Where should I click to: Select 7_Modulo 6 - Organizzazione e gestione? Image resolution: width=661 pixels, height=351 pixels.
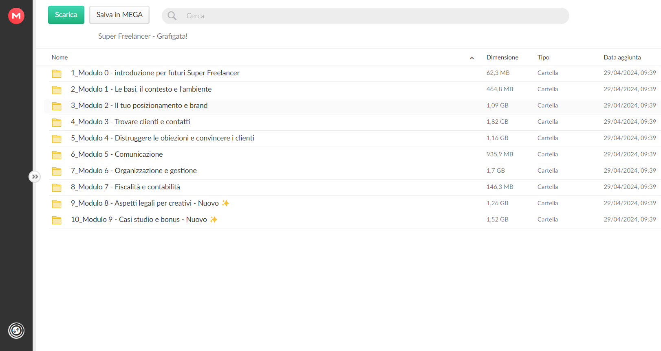click(x=134, y=171)
